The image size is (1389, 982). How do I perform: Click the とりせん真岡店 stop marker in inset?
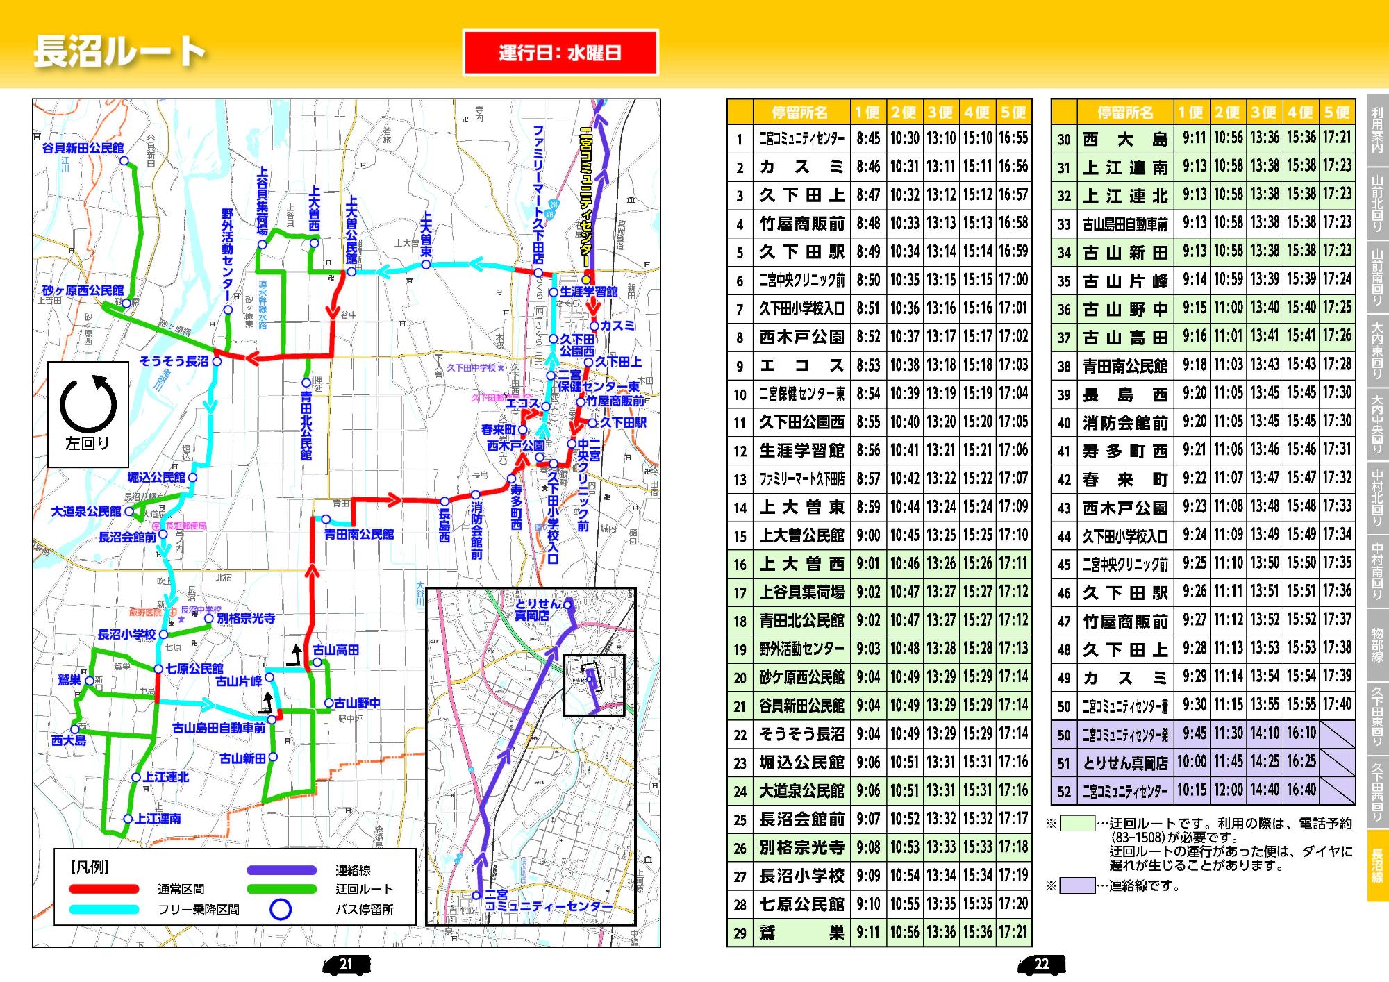(x=567, y=604)
